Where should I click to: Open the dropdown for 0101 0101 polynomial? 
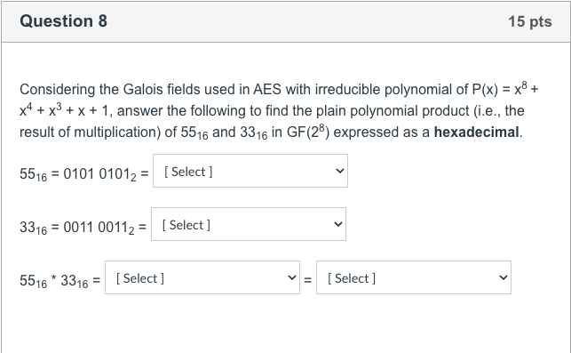coord(250,171)
